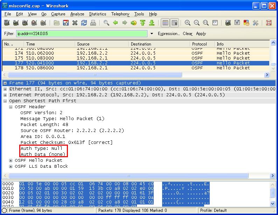Edit capture filters toolbar icon
The image size is (278, 215).
228,23
